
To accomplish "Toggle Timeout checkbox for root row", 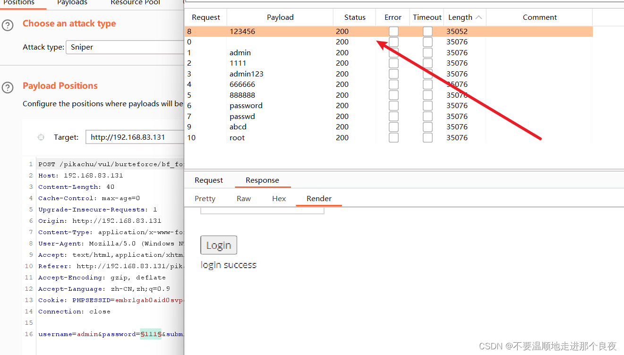I will pyautogui.click(x=427, y=138).
